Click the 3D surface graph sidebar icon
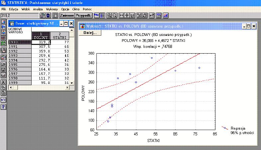 (x=3, y=33)
